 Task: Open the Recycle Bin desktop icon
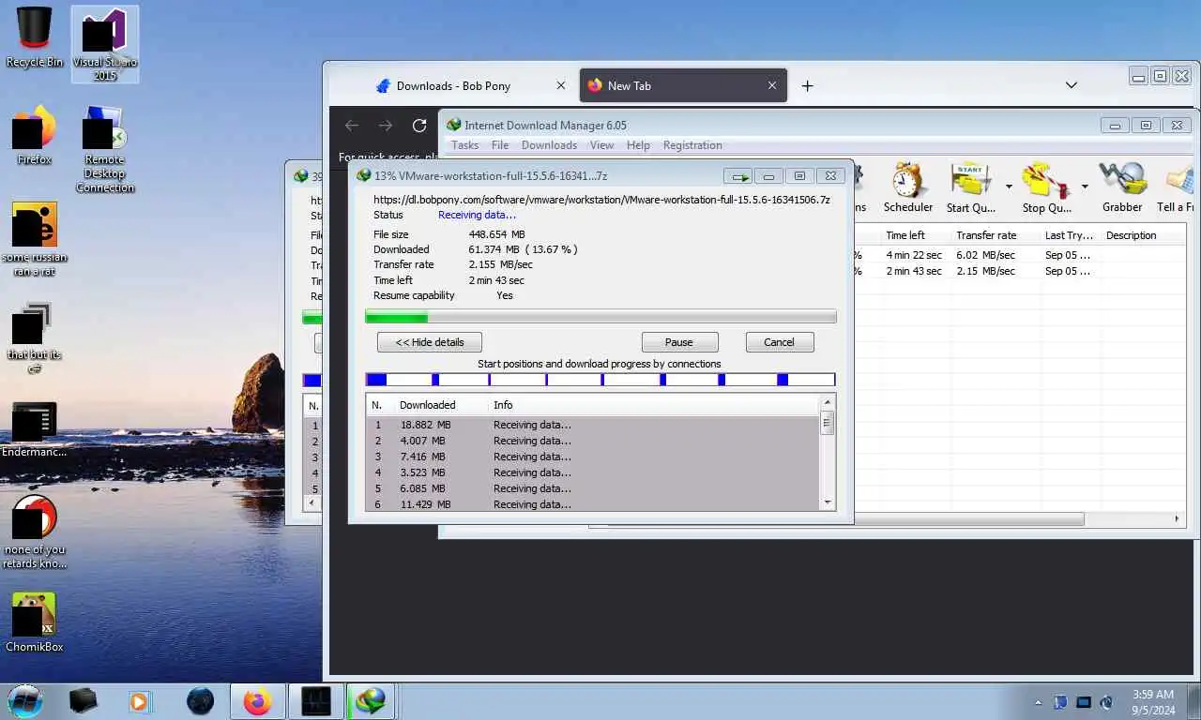coord(35,38)
